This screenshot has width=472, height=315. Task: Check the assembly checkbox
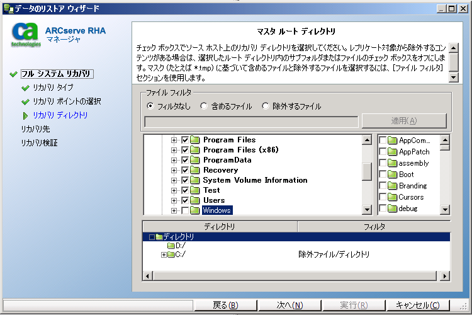(x=383, y=163)
